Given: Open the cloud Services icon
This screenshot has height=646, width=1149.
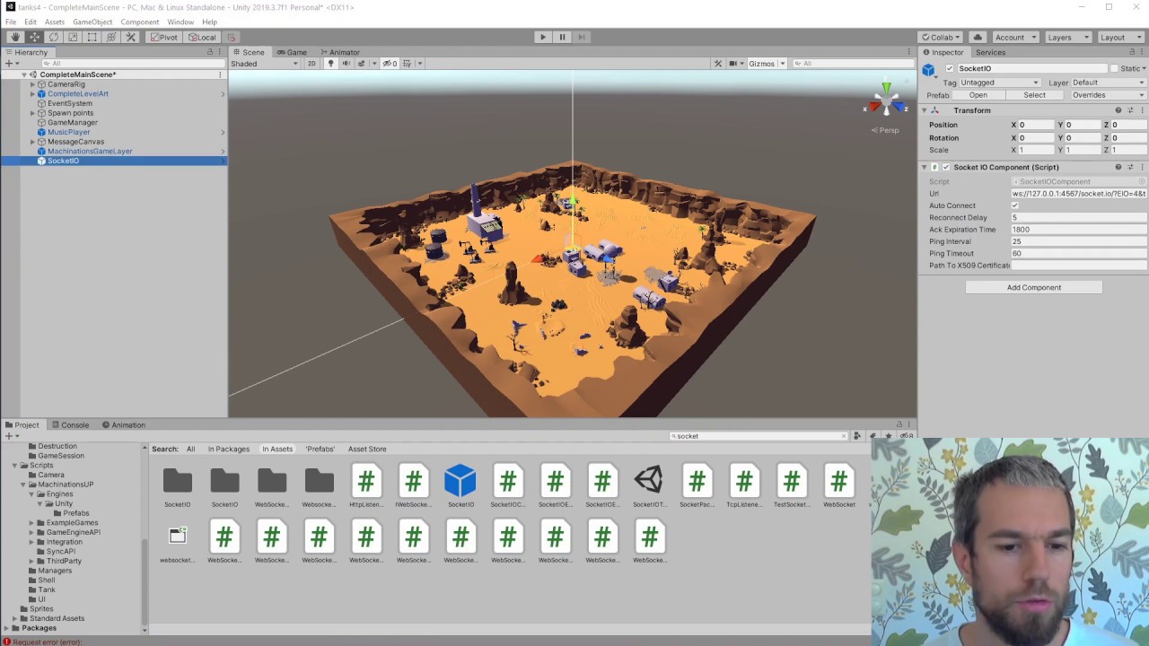Looking at the screenshot, I should 978,37.
